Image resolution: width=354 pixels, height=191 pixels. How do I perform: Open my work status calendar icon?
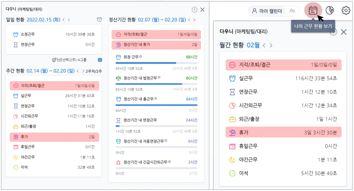point(313,11)
